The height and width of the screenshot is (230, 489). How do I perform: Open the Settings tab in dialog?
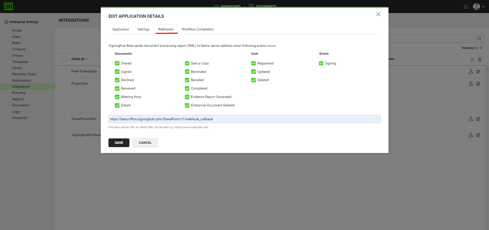tap(143, 29)
